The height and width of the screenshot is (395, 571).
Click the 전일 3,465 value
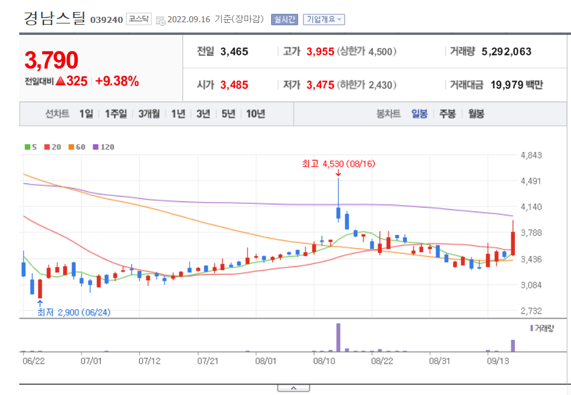(234, 52)
